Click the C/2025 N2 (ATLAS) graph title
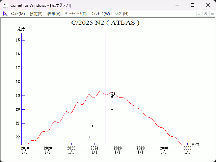The width and height of the screenshot is (216, 162). coord(105,23)
